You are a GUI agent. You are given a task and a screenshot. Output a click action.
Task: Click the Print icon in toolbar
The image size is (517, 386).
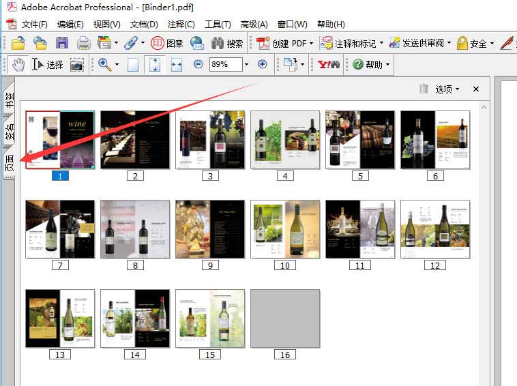pos(83,43)
